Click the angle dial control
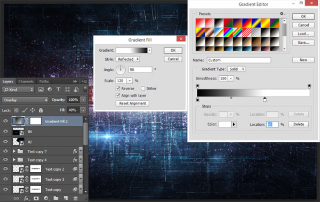The height and width of the screenshot is (202, 320). pos(121,70)
